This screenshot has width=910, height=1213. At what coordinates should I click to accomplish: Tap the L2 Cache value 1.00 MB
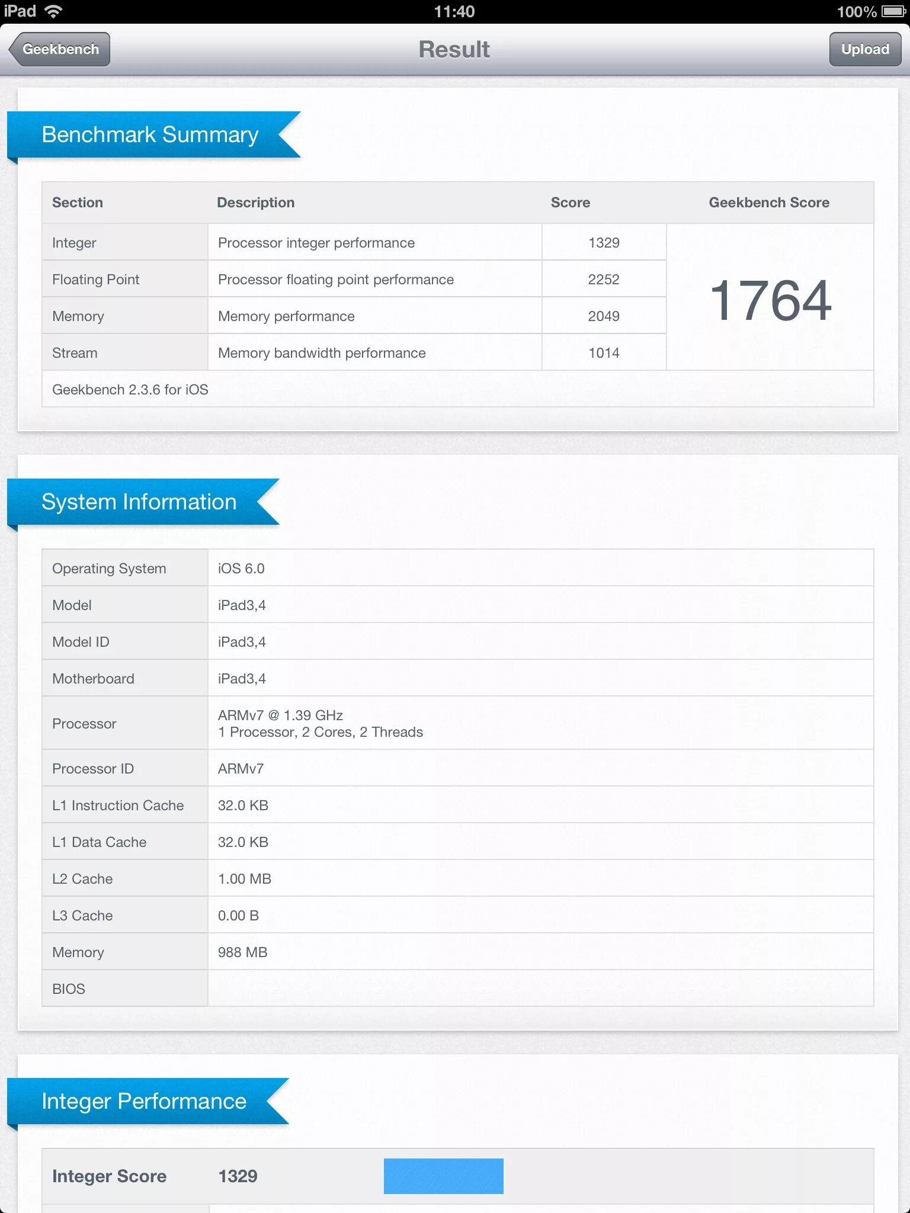[x=245, y=878]
